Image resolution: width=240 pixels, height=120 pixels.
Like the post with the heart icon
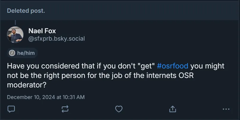[119, 109]
